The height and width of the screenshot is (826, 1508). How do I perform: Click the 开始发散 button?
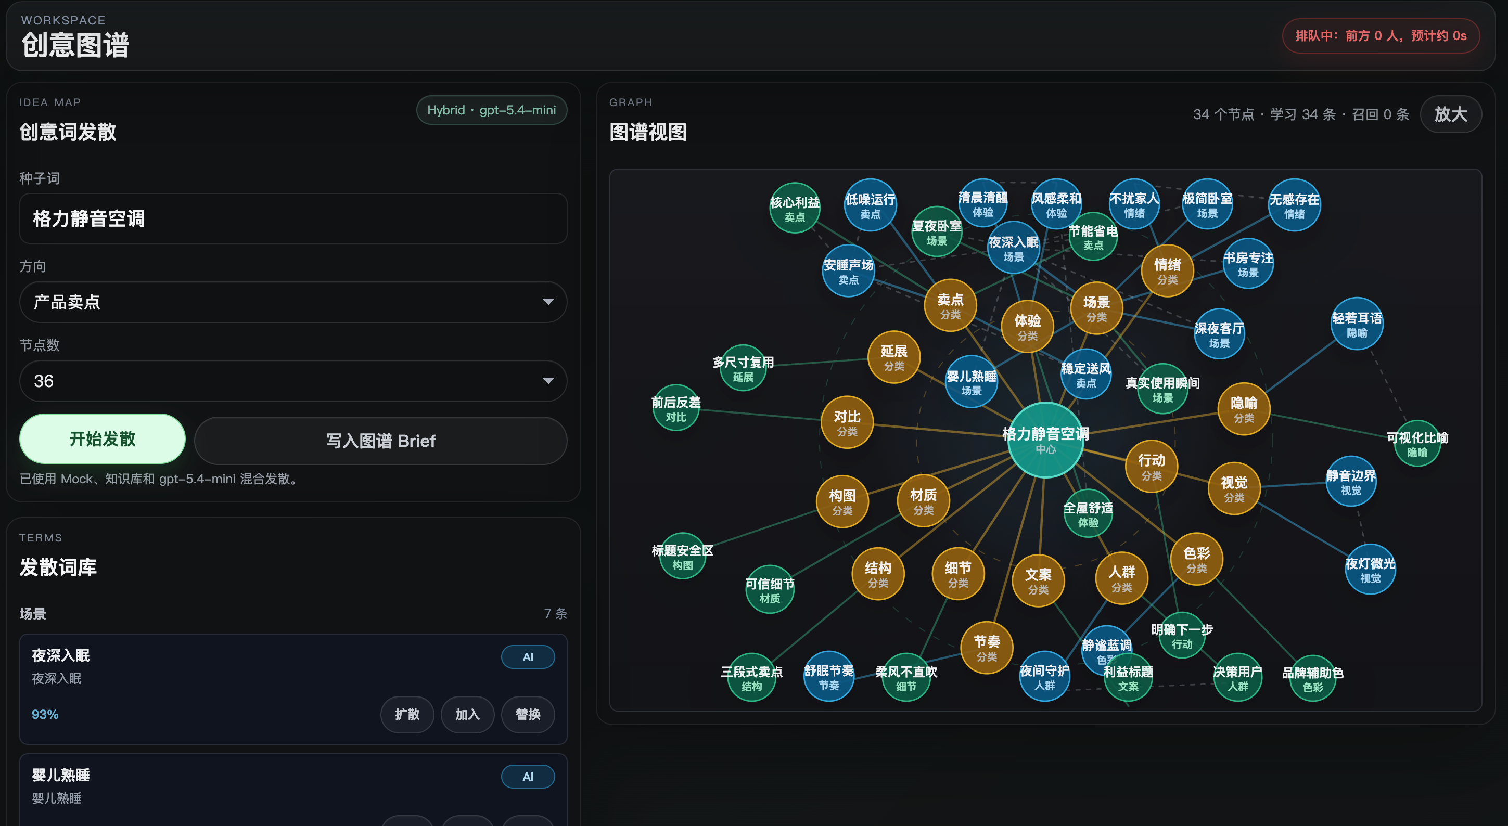(103, 438)
